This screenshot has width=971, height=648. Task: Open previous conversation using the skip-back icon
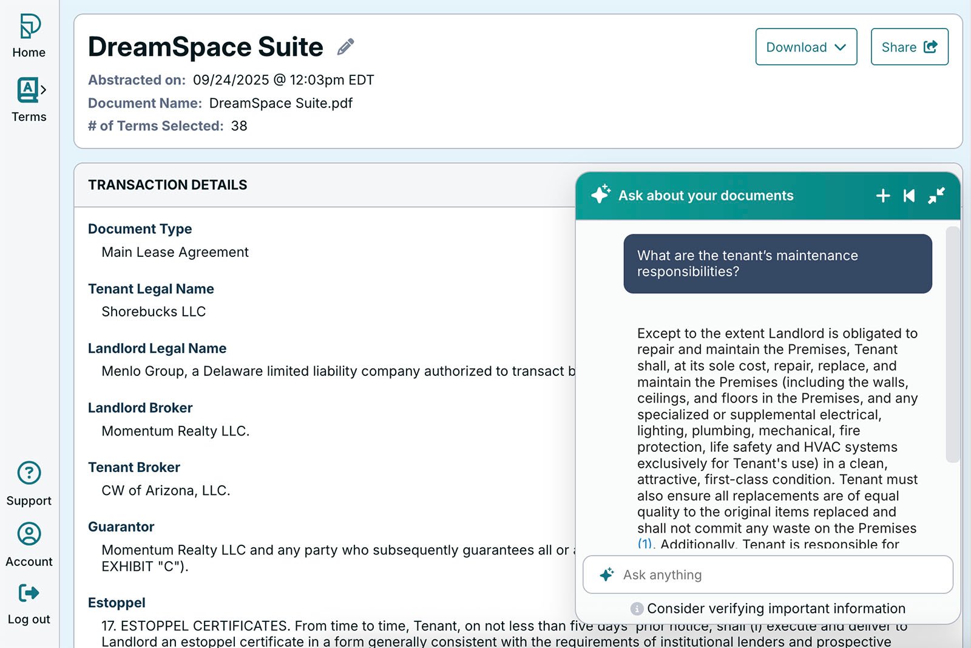tap(910, 196)
